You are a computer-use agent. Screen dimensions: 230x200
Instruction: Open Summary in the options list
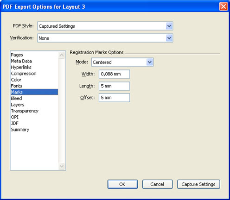(x=20, y=130)
